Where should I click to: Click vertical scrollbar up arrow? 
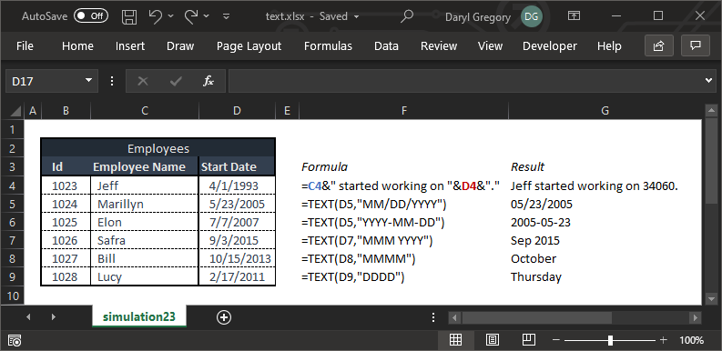point(712,111)
